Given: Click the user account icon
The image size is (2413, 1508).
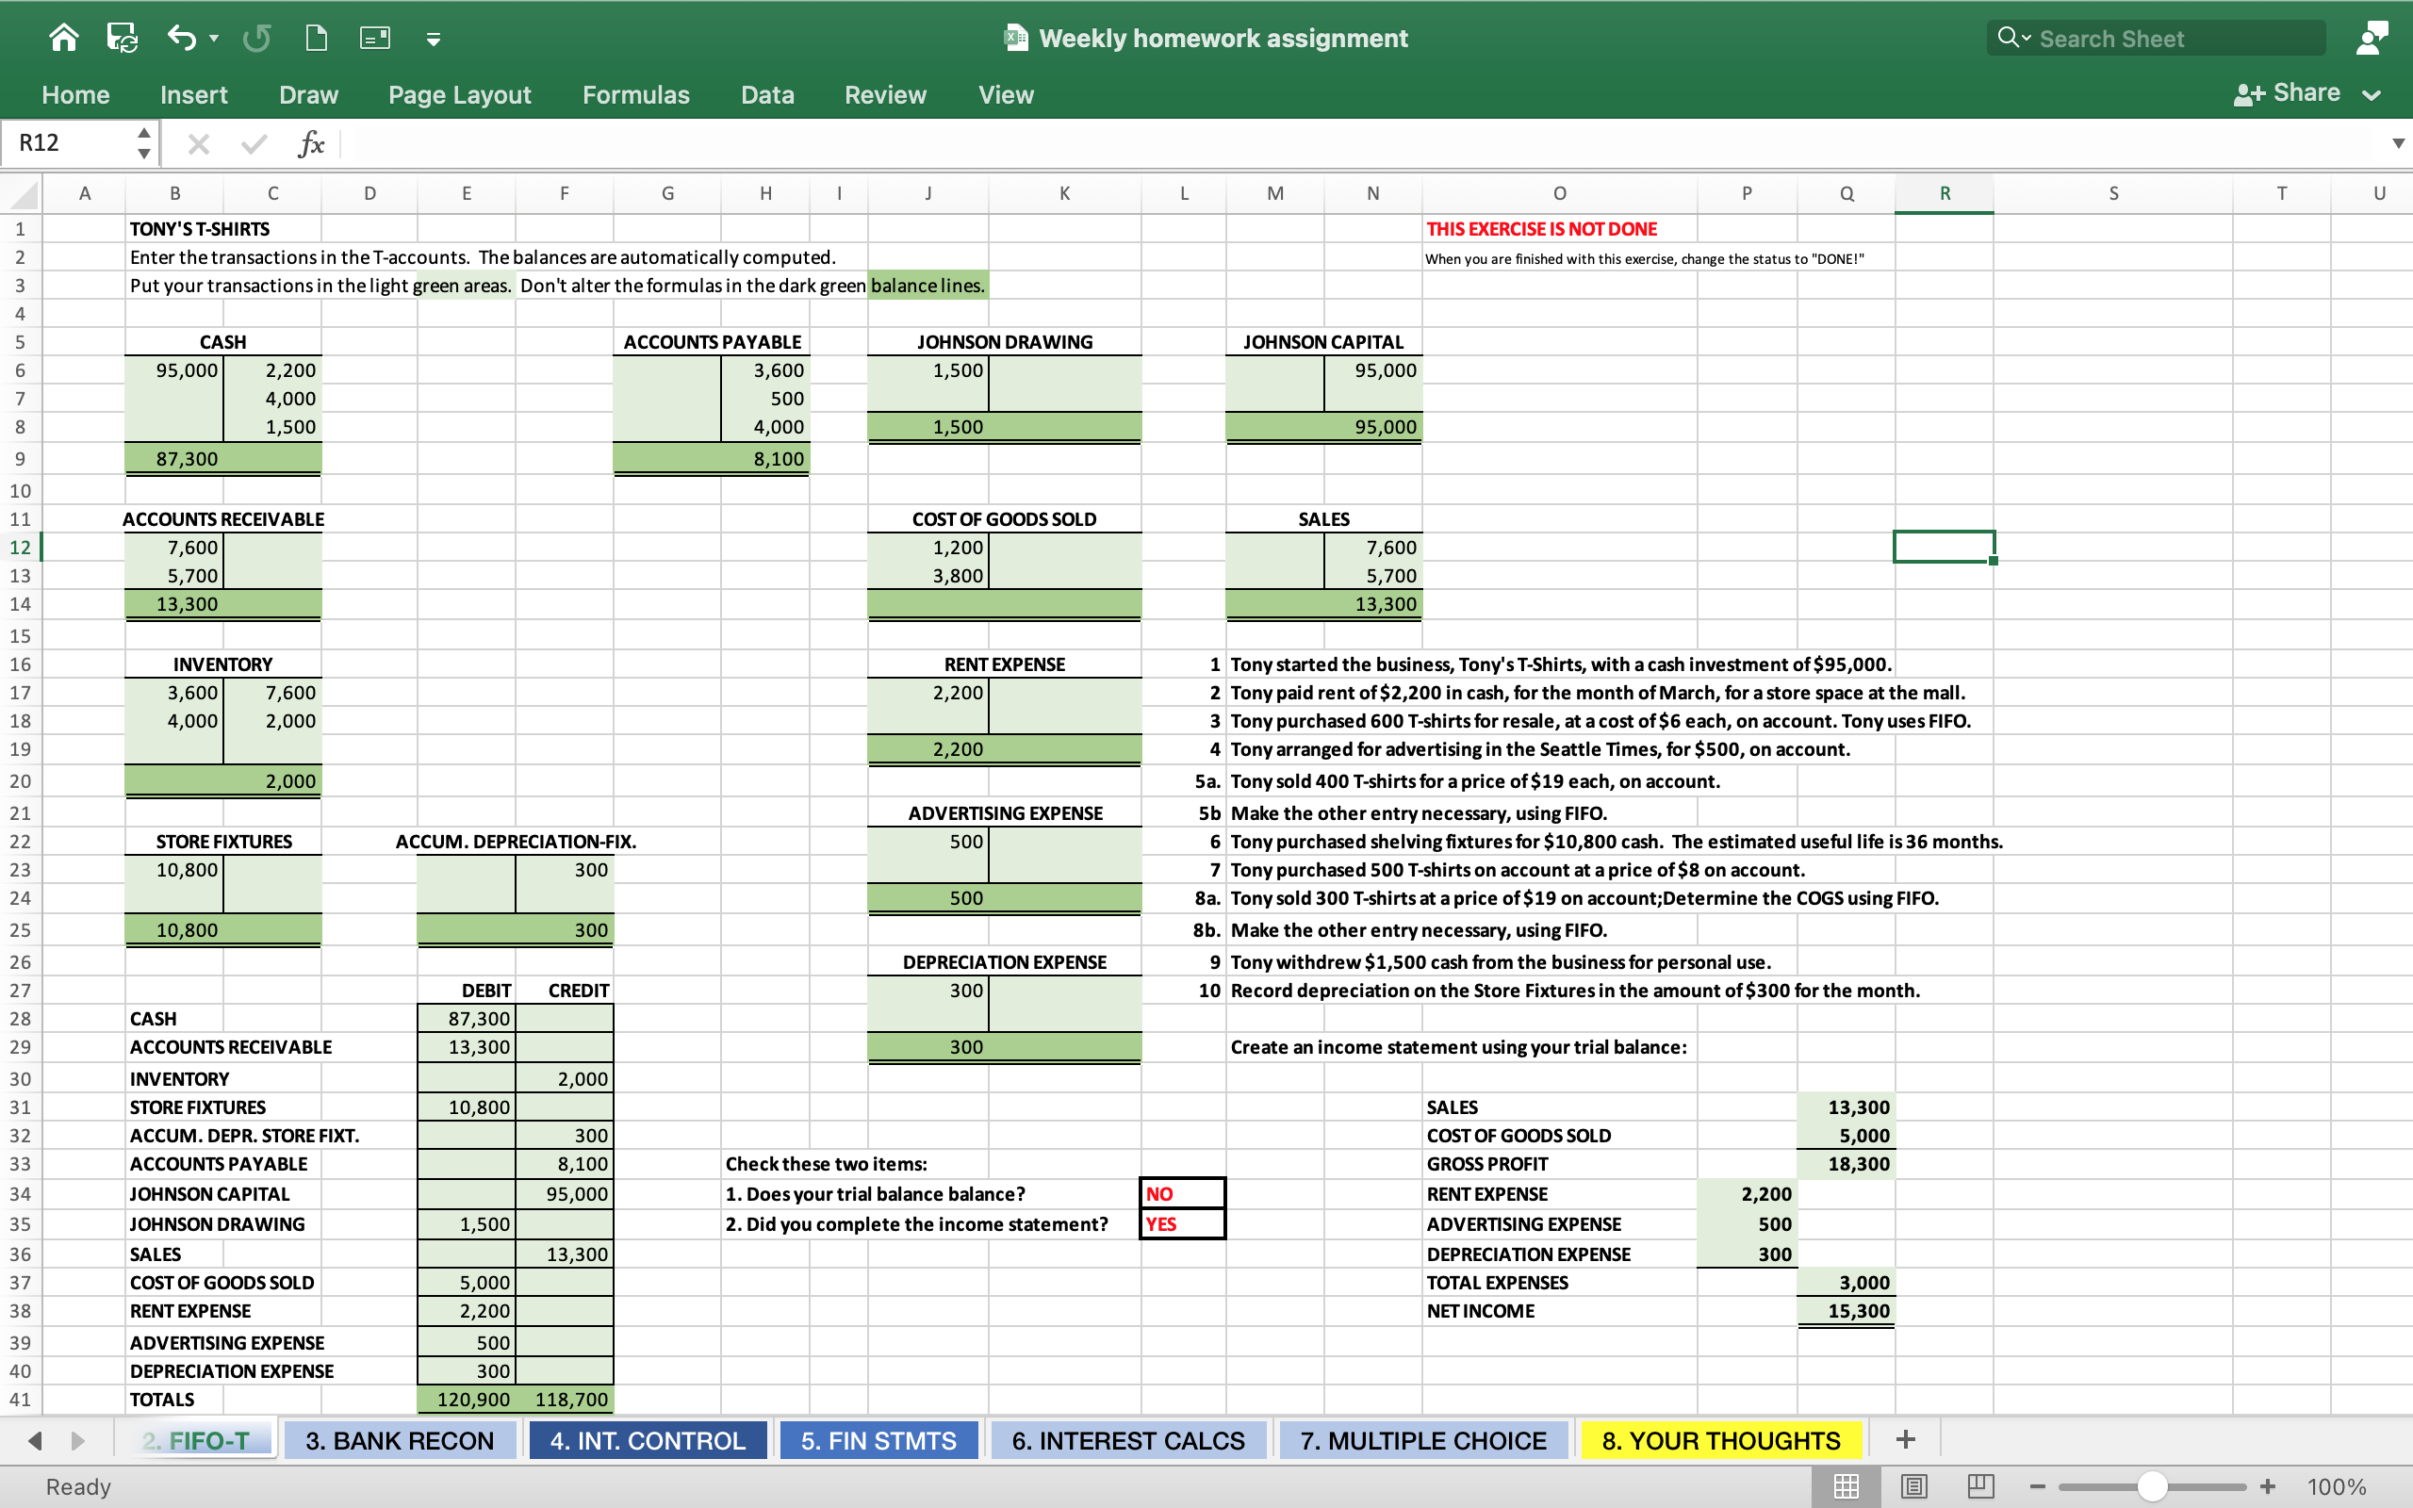Looking at the screenshot, I should (x=2372, y=38).
